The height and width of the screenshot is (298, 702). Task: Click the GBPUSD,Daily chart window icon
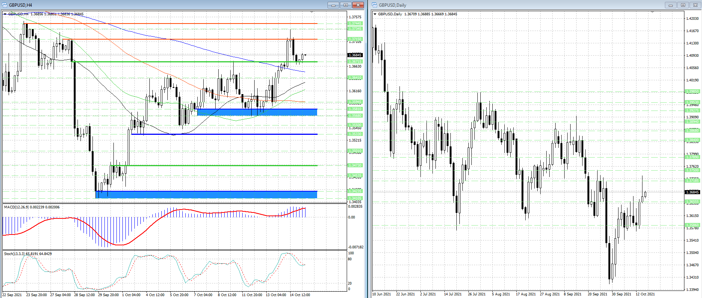click(374, 5)
